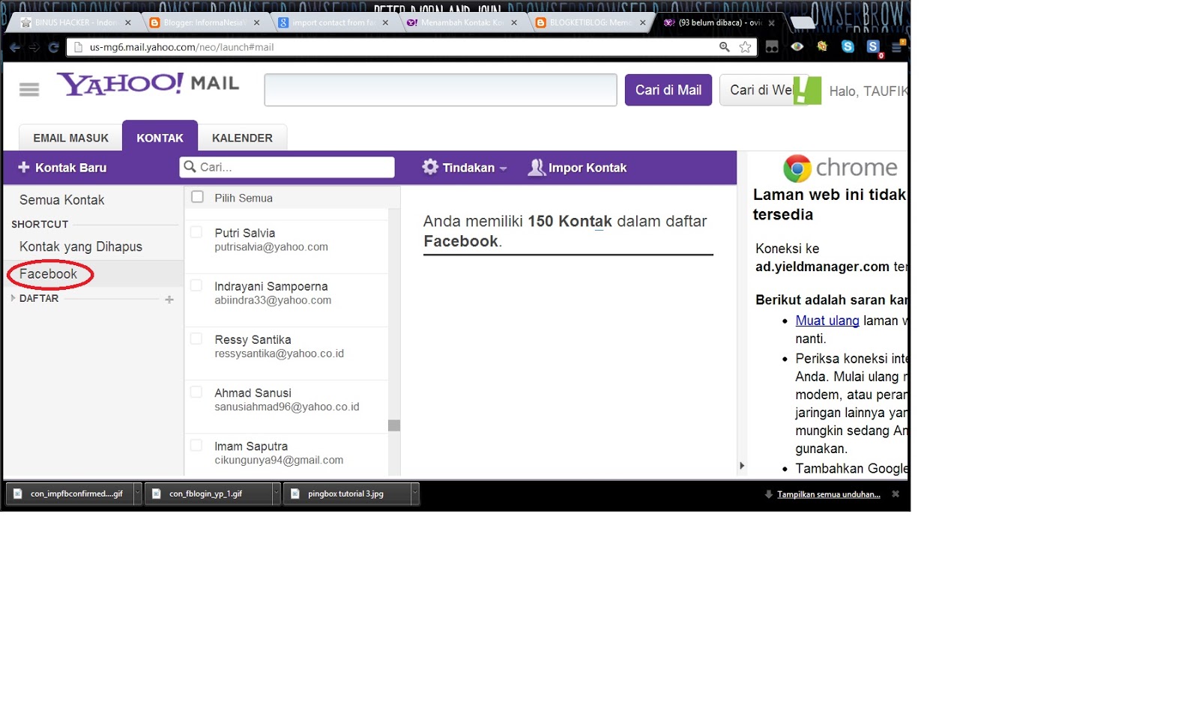Click the Chrome logo in the side panel

[797, 169]
